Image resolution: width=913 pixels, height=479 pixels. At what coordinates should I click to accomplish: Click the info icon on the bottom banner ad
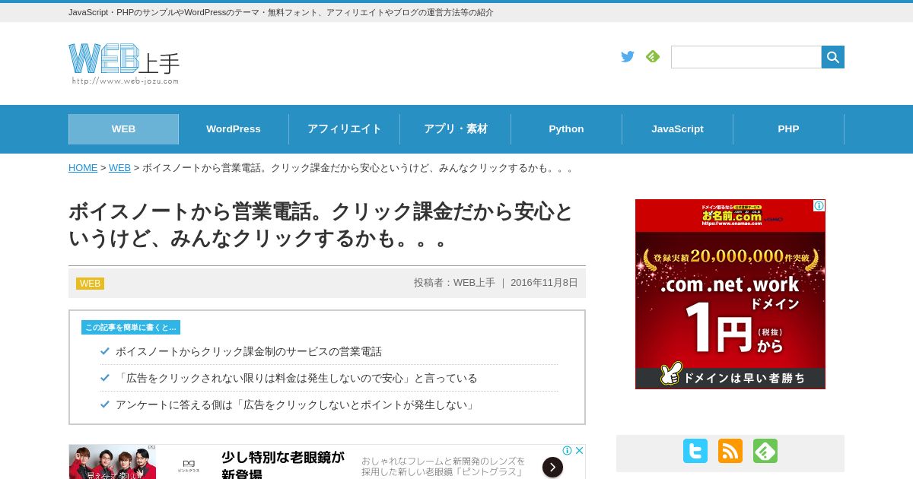pyautogui.click(x=568, y=450)
